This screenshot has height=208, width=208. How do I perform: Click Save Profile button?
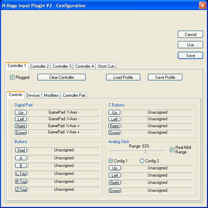[165, 77]
